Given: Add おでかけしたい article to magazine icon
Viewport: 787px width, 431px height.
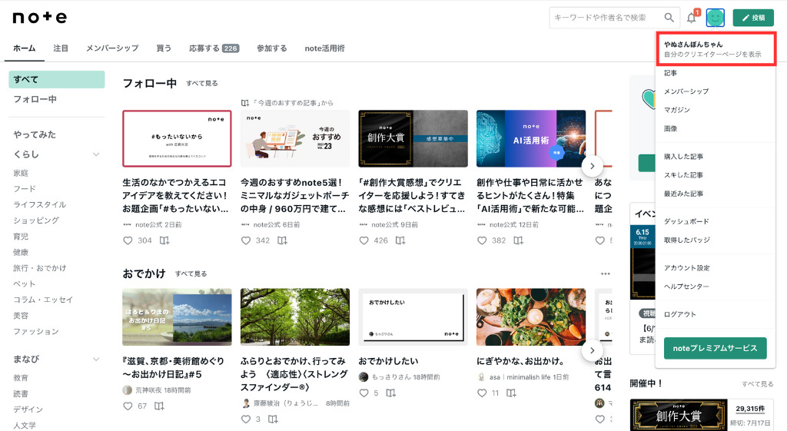Looking at the screenshot, I should 391,393.
